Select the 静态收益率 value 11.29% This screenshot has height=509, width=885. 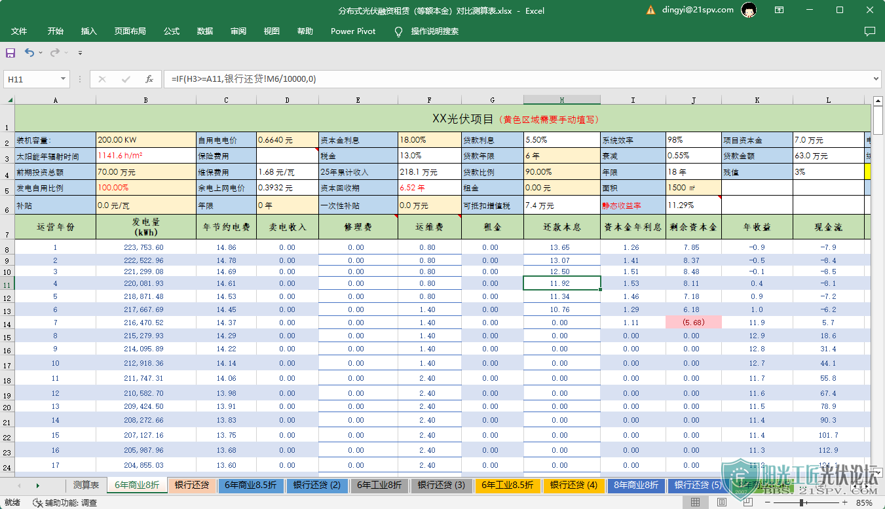(694, 205)
